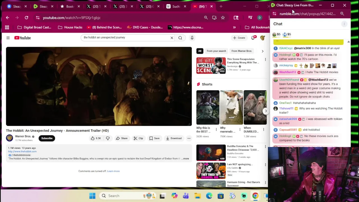Open Microsoft Edge from taskbar
Screen dimensions: 359x202
[209, 196]
